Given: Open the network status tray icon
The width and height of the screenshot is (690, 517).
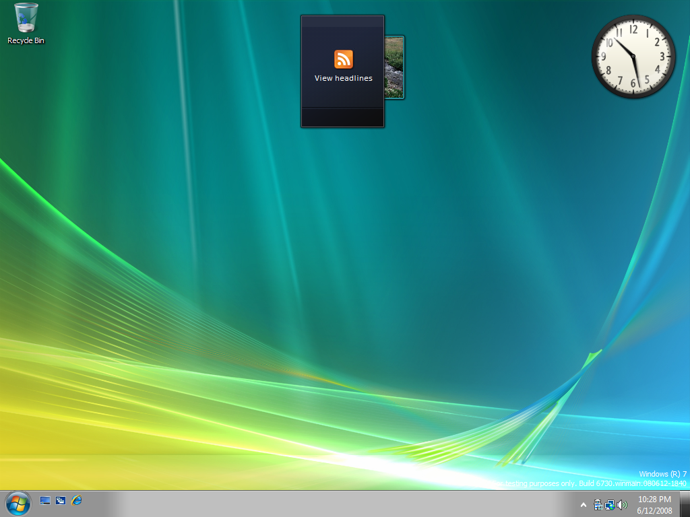Looking at the screenshot, I should [x=610, y=505].
